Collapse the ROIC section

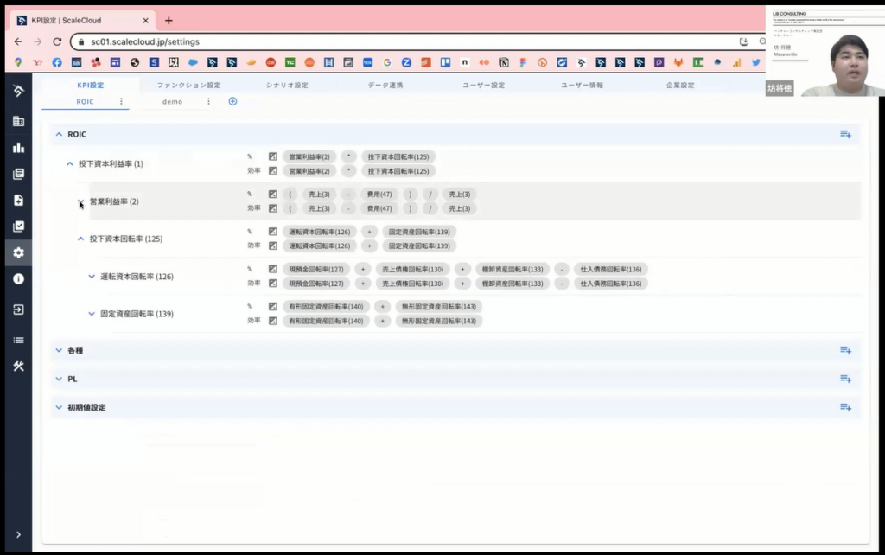coord(59,134)
